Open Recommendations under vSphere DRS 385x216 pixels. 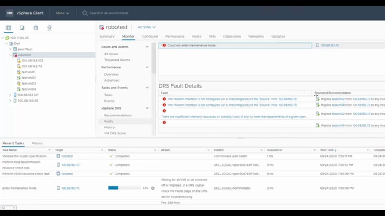click(x=118, y=115)
